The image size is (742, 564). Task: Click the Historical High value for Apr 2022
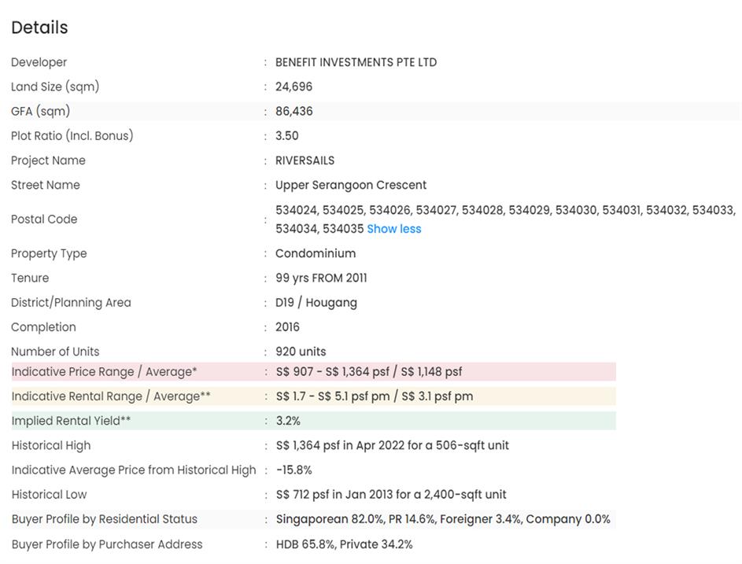pos(392,445)
